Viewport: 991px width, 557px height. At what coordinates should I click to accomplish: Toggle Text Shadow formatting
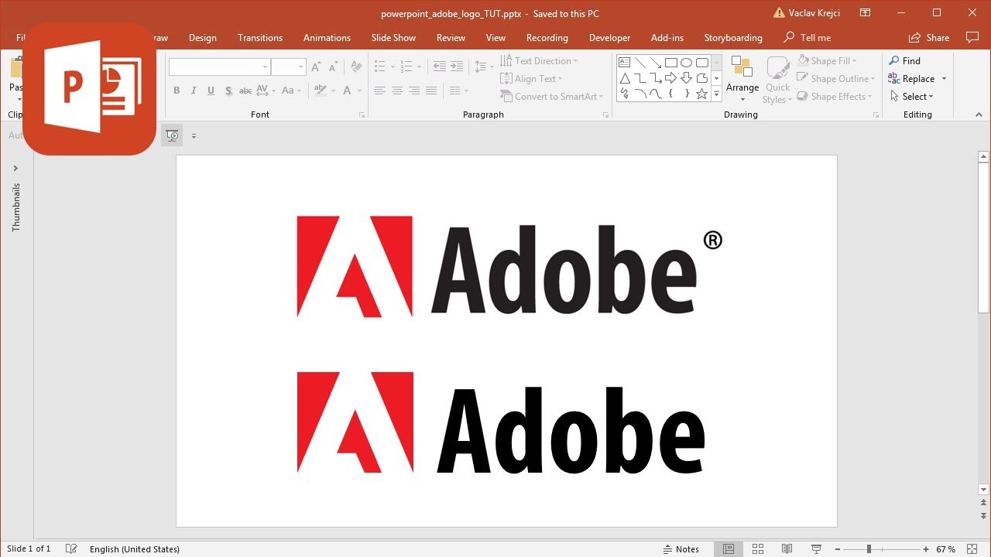(x=228, y=91)
